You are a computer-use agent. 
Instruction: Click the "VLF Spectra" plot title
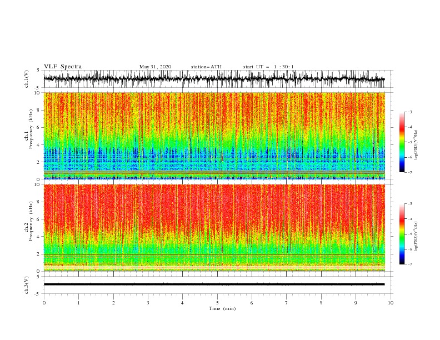(x=63, y=67)
